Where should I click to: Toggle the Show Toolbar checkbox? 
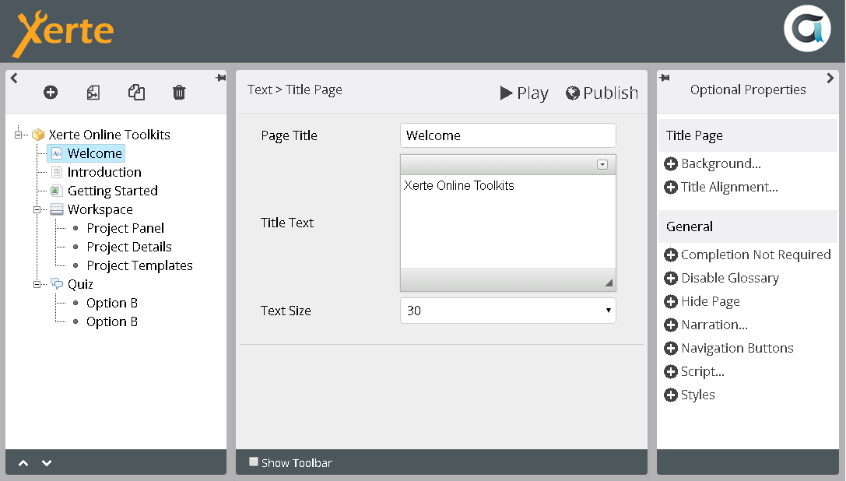click(x=254, y=462)
